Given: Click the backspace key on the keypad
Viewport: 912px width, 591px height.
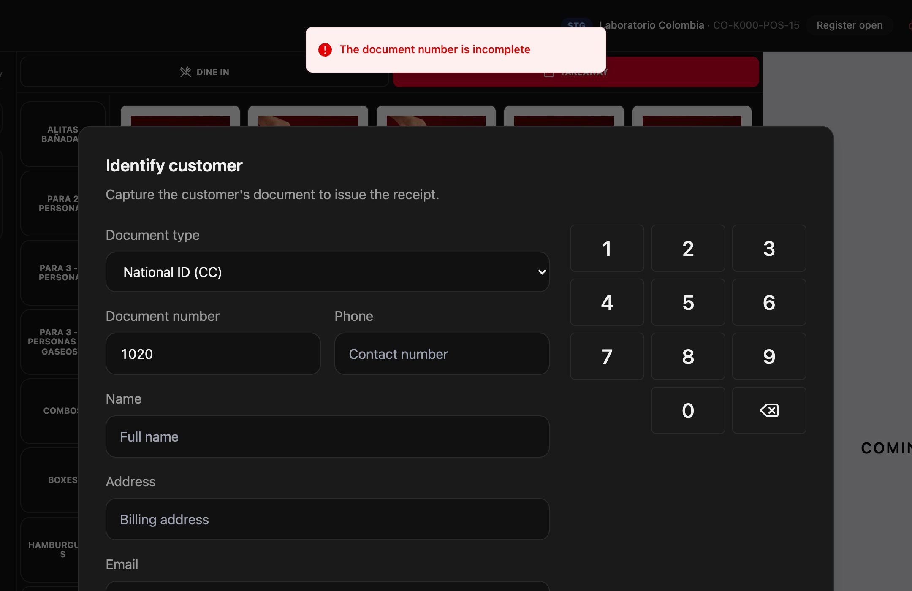Looking at the screenshot, I should [769, 410].
